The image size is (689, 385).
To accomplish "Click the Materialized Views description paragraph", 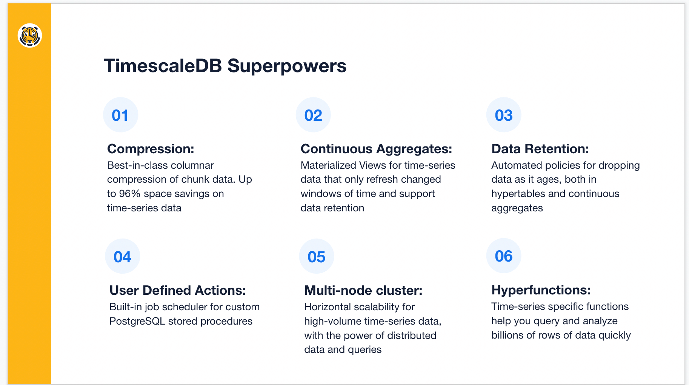I will click(378, 186).
